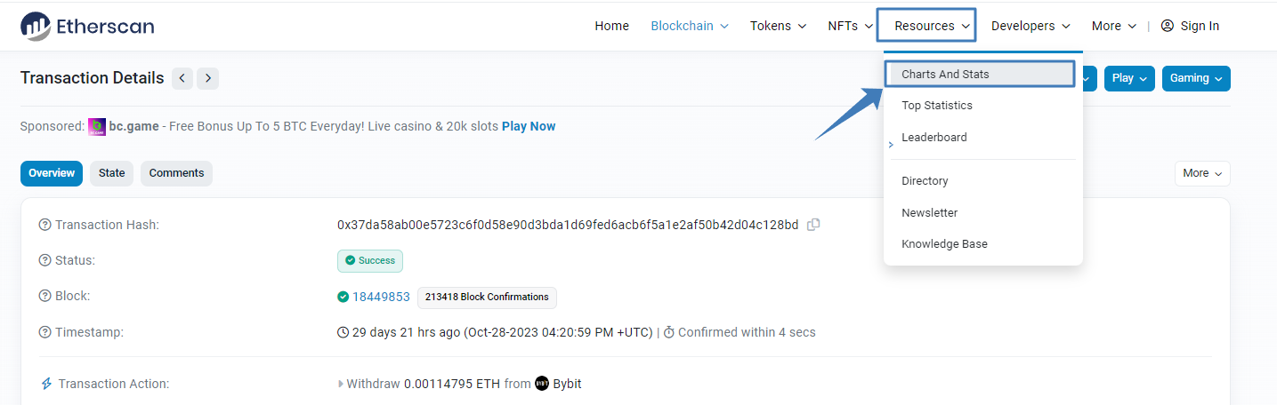1277x405 pixels.
Task: Go to next transaction arrow
Action: [x=207, y=78]
